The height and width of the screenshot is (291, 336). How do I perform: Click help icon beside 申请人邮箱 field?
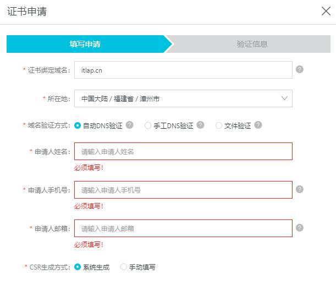click(300, 228)
